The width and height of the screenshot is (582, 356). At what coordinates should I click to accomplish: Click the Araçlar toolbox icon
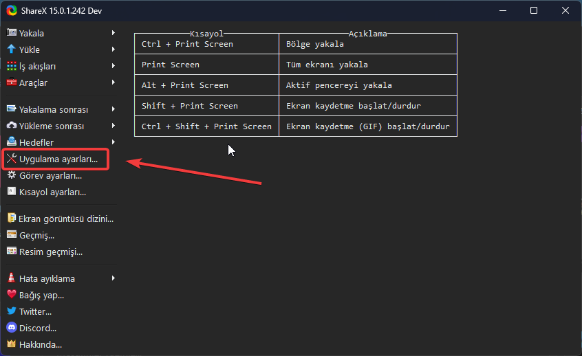pos(11,82)
